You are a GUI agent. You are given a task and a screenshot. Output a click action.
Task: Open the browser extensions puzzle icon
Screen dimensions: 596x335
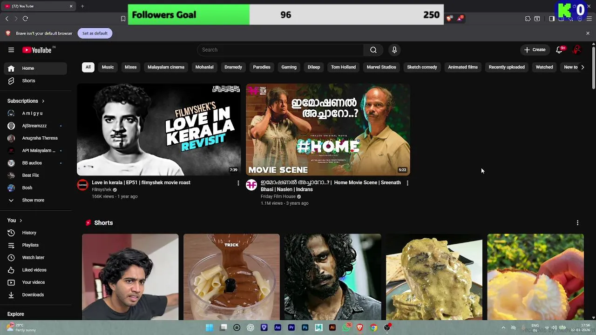[528, 19]
